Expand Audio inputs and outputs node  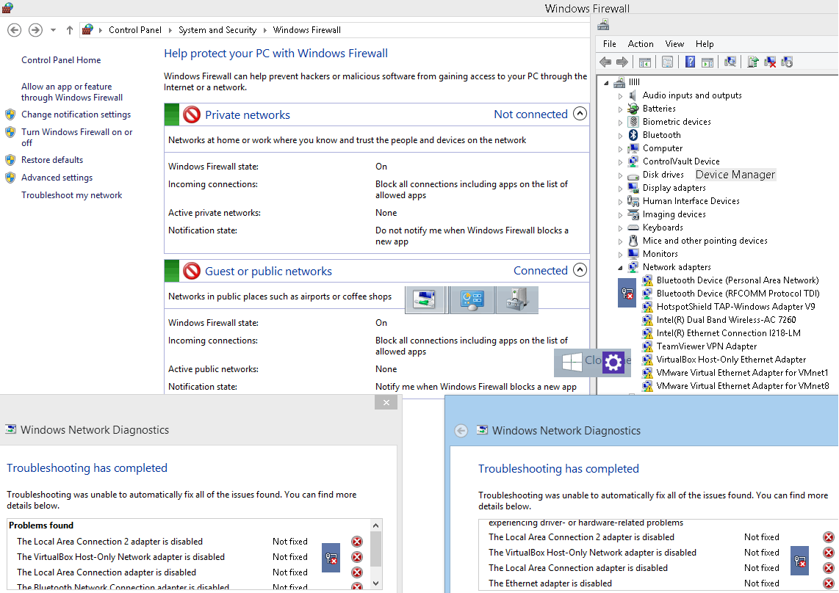coord(620,96)
